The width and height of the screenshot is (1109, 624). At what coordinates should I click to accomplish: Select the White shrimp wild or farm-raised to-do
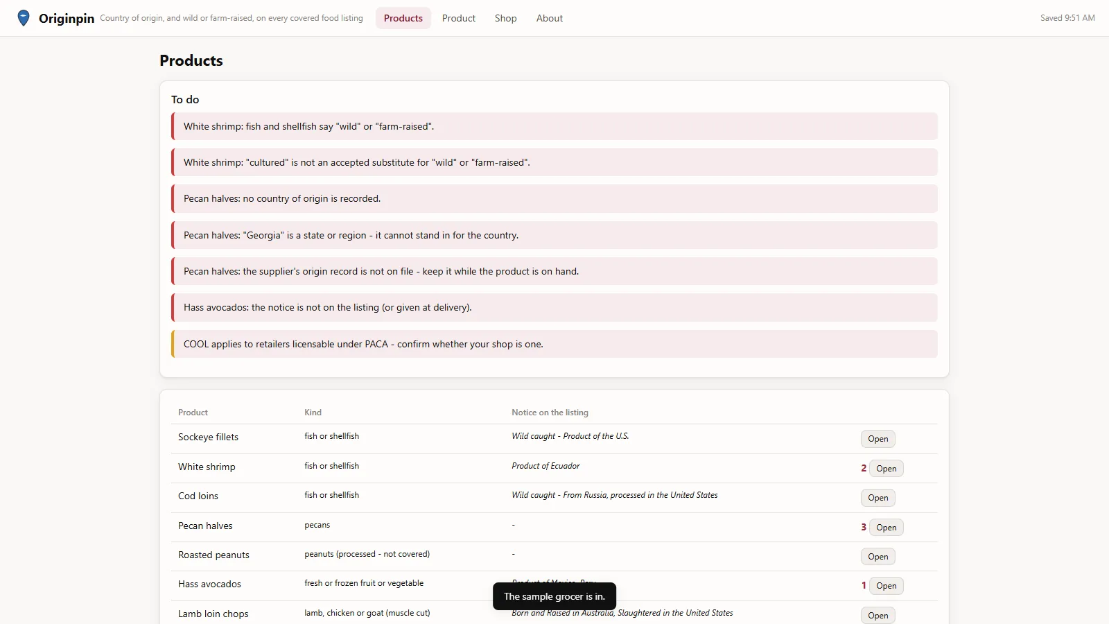[x=554, y=126]
